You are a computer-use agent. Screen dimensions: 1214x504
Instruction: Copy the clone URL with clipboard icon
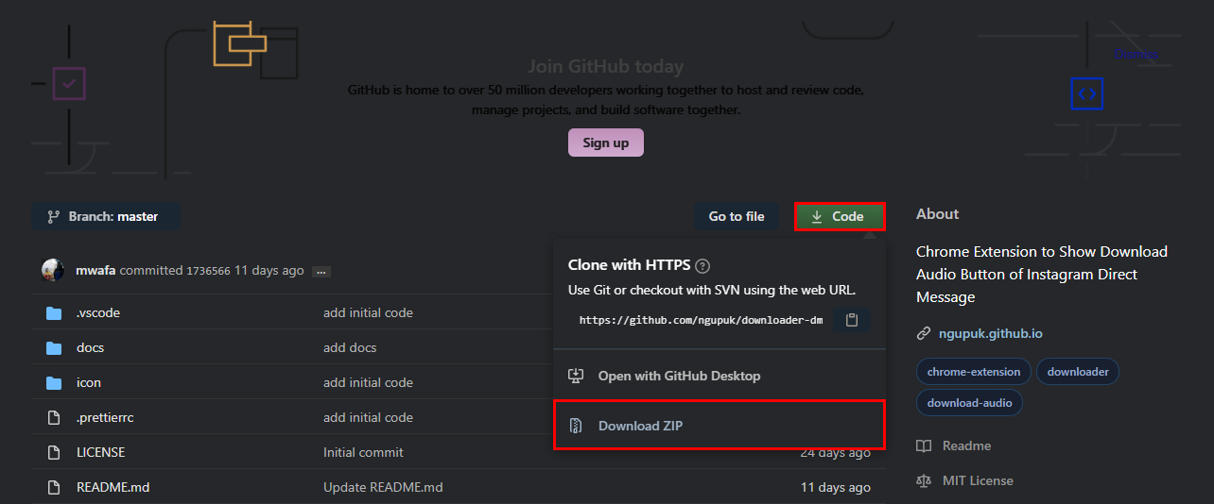point(852,320)
